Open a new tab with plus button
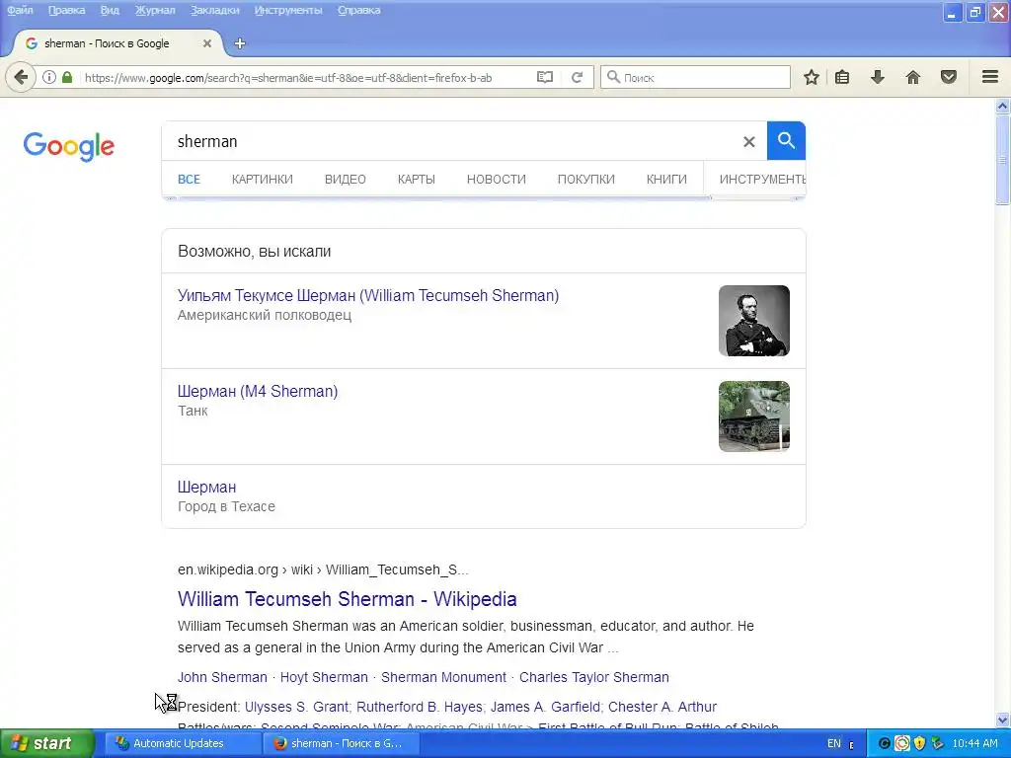This screenshot has width=1011, height=758. (240, 43)
